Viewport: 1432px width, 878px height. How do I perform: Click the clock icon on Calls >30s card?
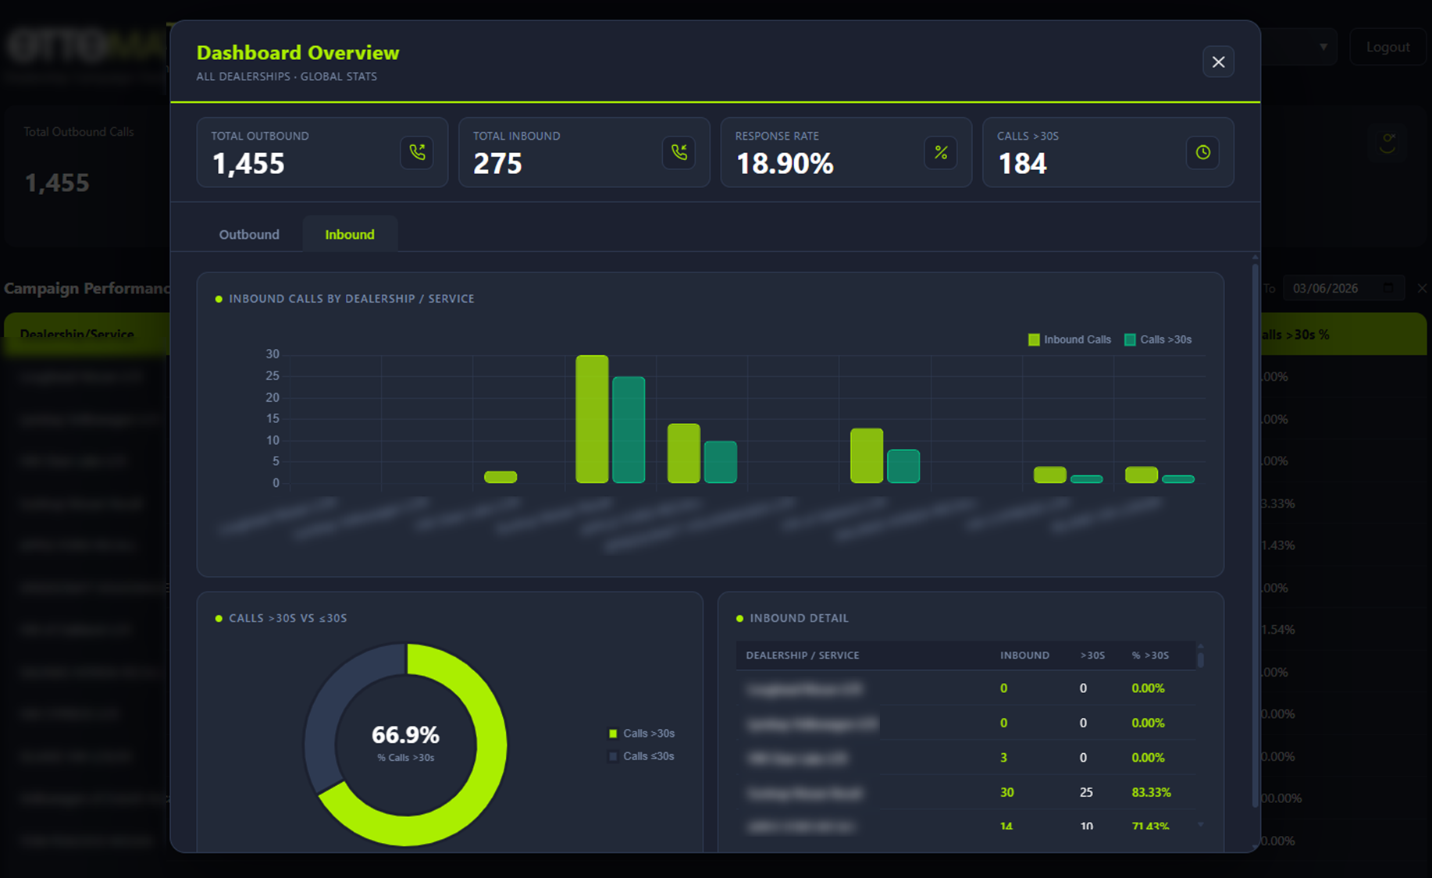tap(1202, 153)
